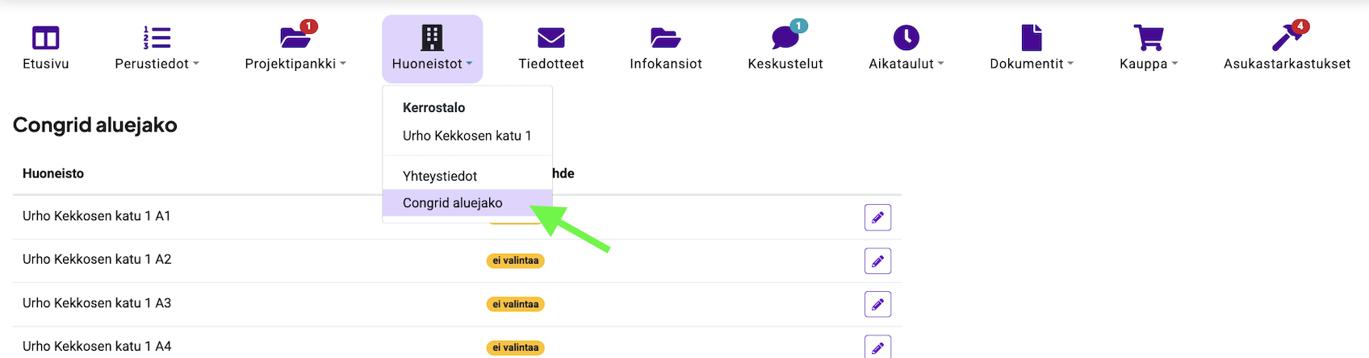Open the Infokansiot folder icon
This screenshot has width=1369, height=358.
665,39
